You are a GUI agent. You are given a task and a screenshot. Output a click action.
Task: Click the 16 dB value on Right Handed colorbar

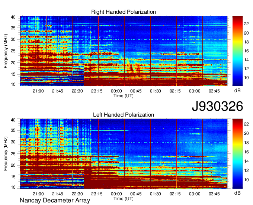[x=246, y=51]
